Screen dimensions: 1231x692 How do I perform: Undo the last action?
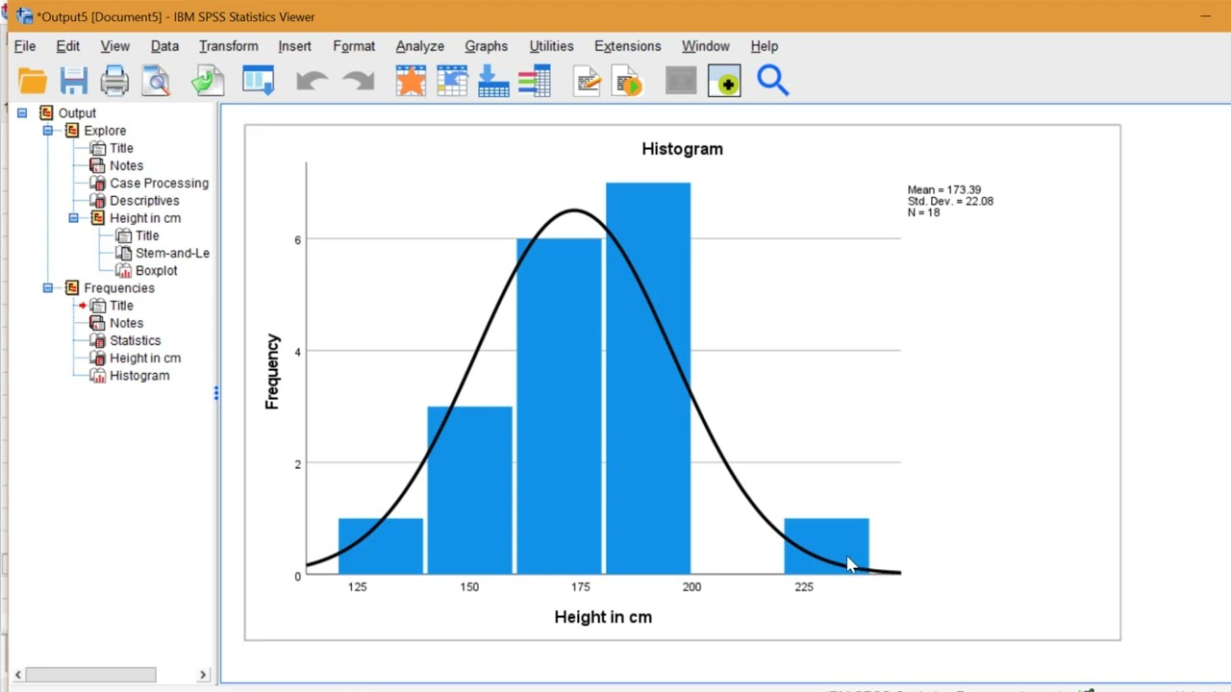(312, 82)
